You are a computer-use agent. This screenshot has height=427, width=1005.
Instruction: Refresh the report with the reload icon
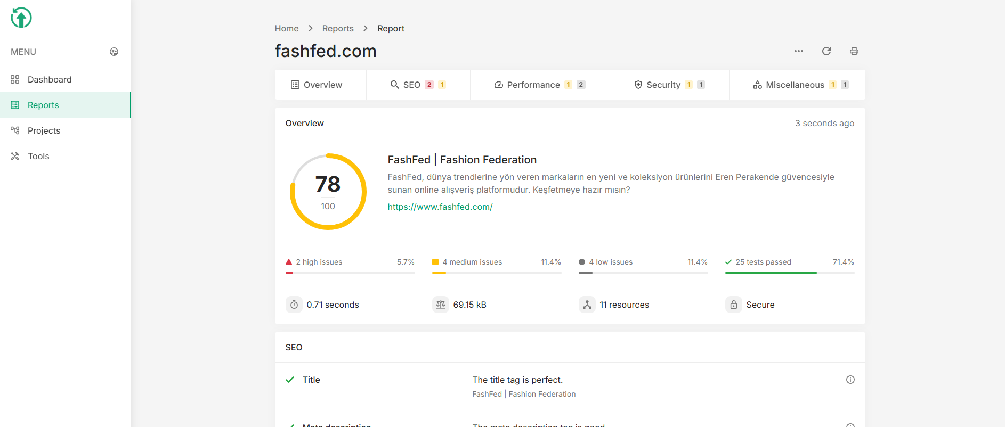point(826,51)
